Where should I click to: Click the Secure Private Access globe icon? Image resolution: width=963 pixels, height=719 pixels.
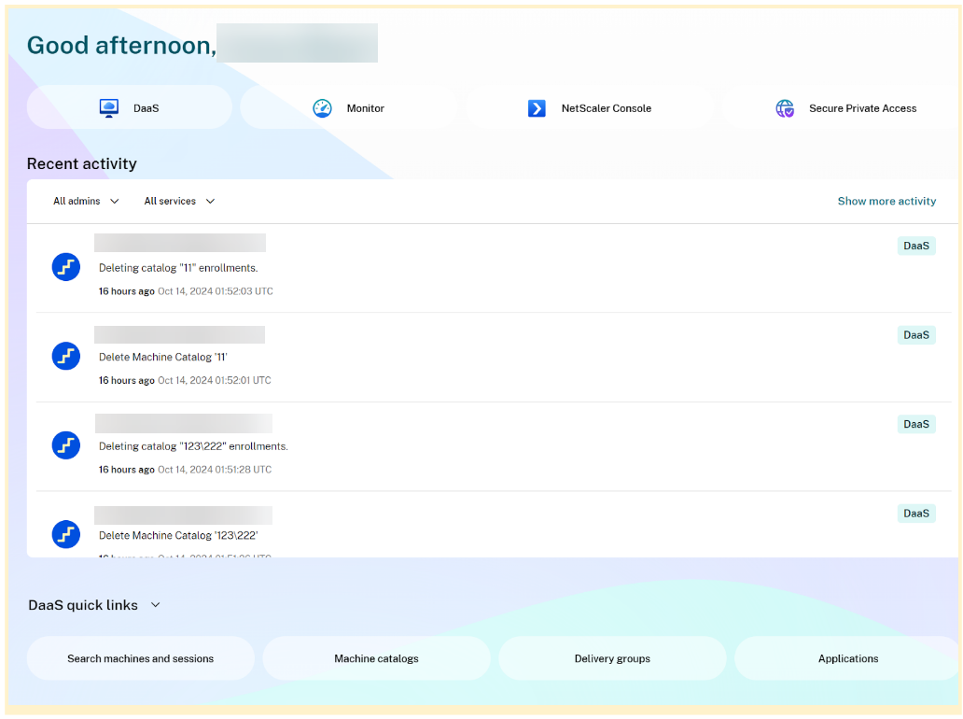coord(785,108)
